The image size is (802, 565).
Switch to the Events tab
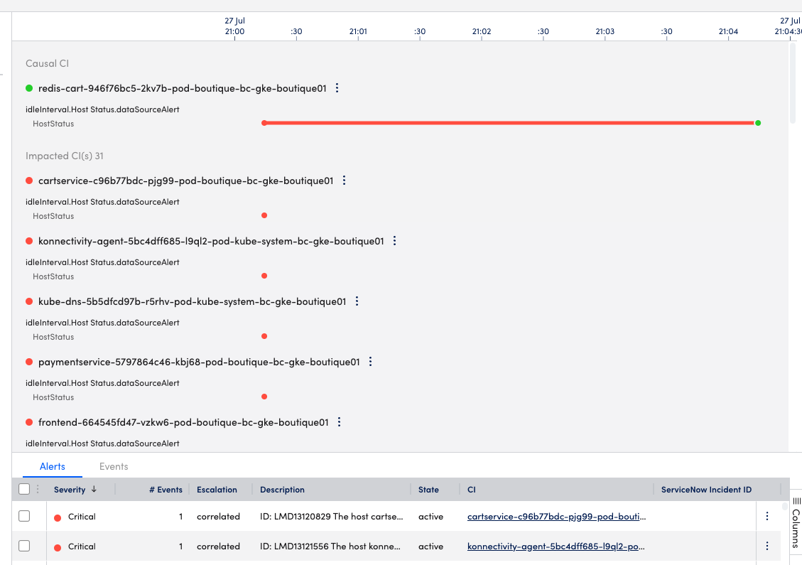pos(114,466)
